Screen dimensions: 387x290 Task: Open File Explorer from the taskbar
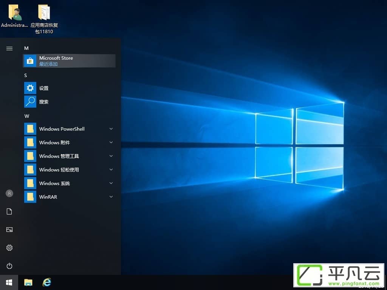tap(28, 282)
